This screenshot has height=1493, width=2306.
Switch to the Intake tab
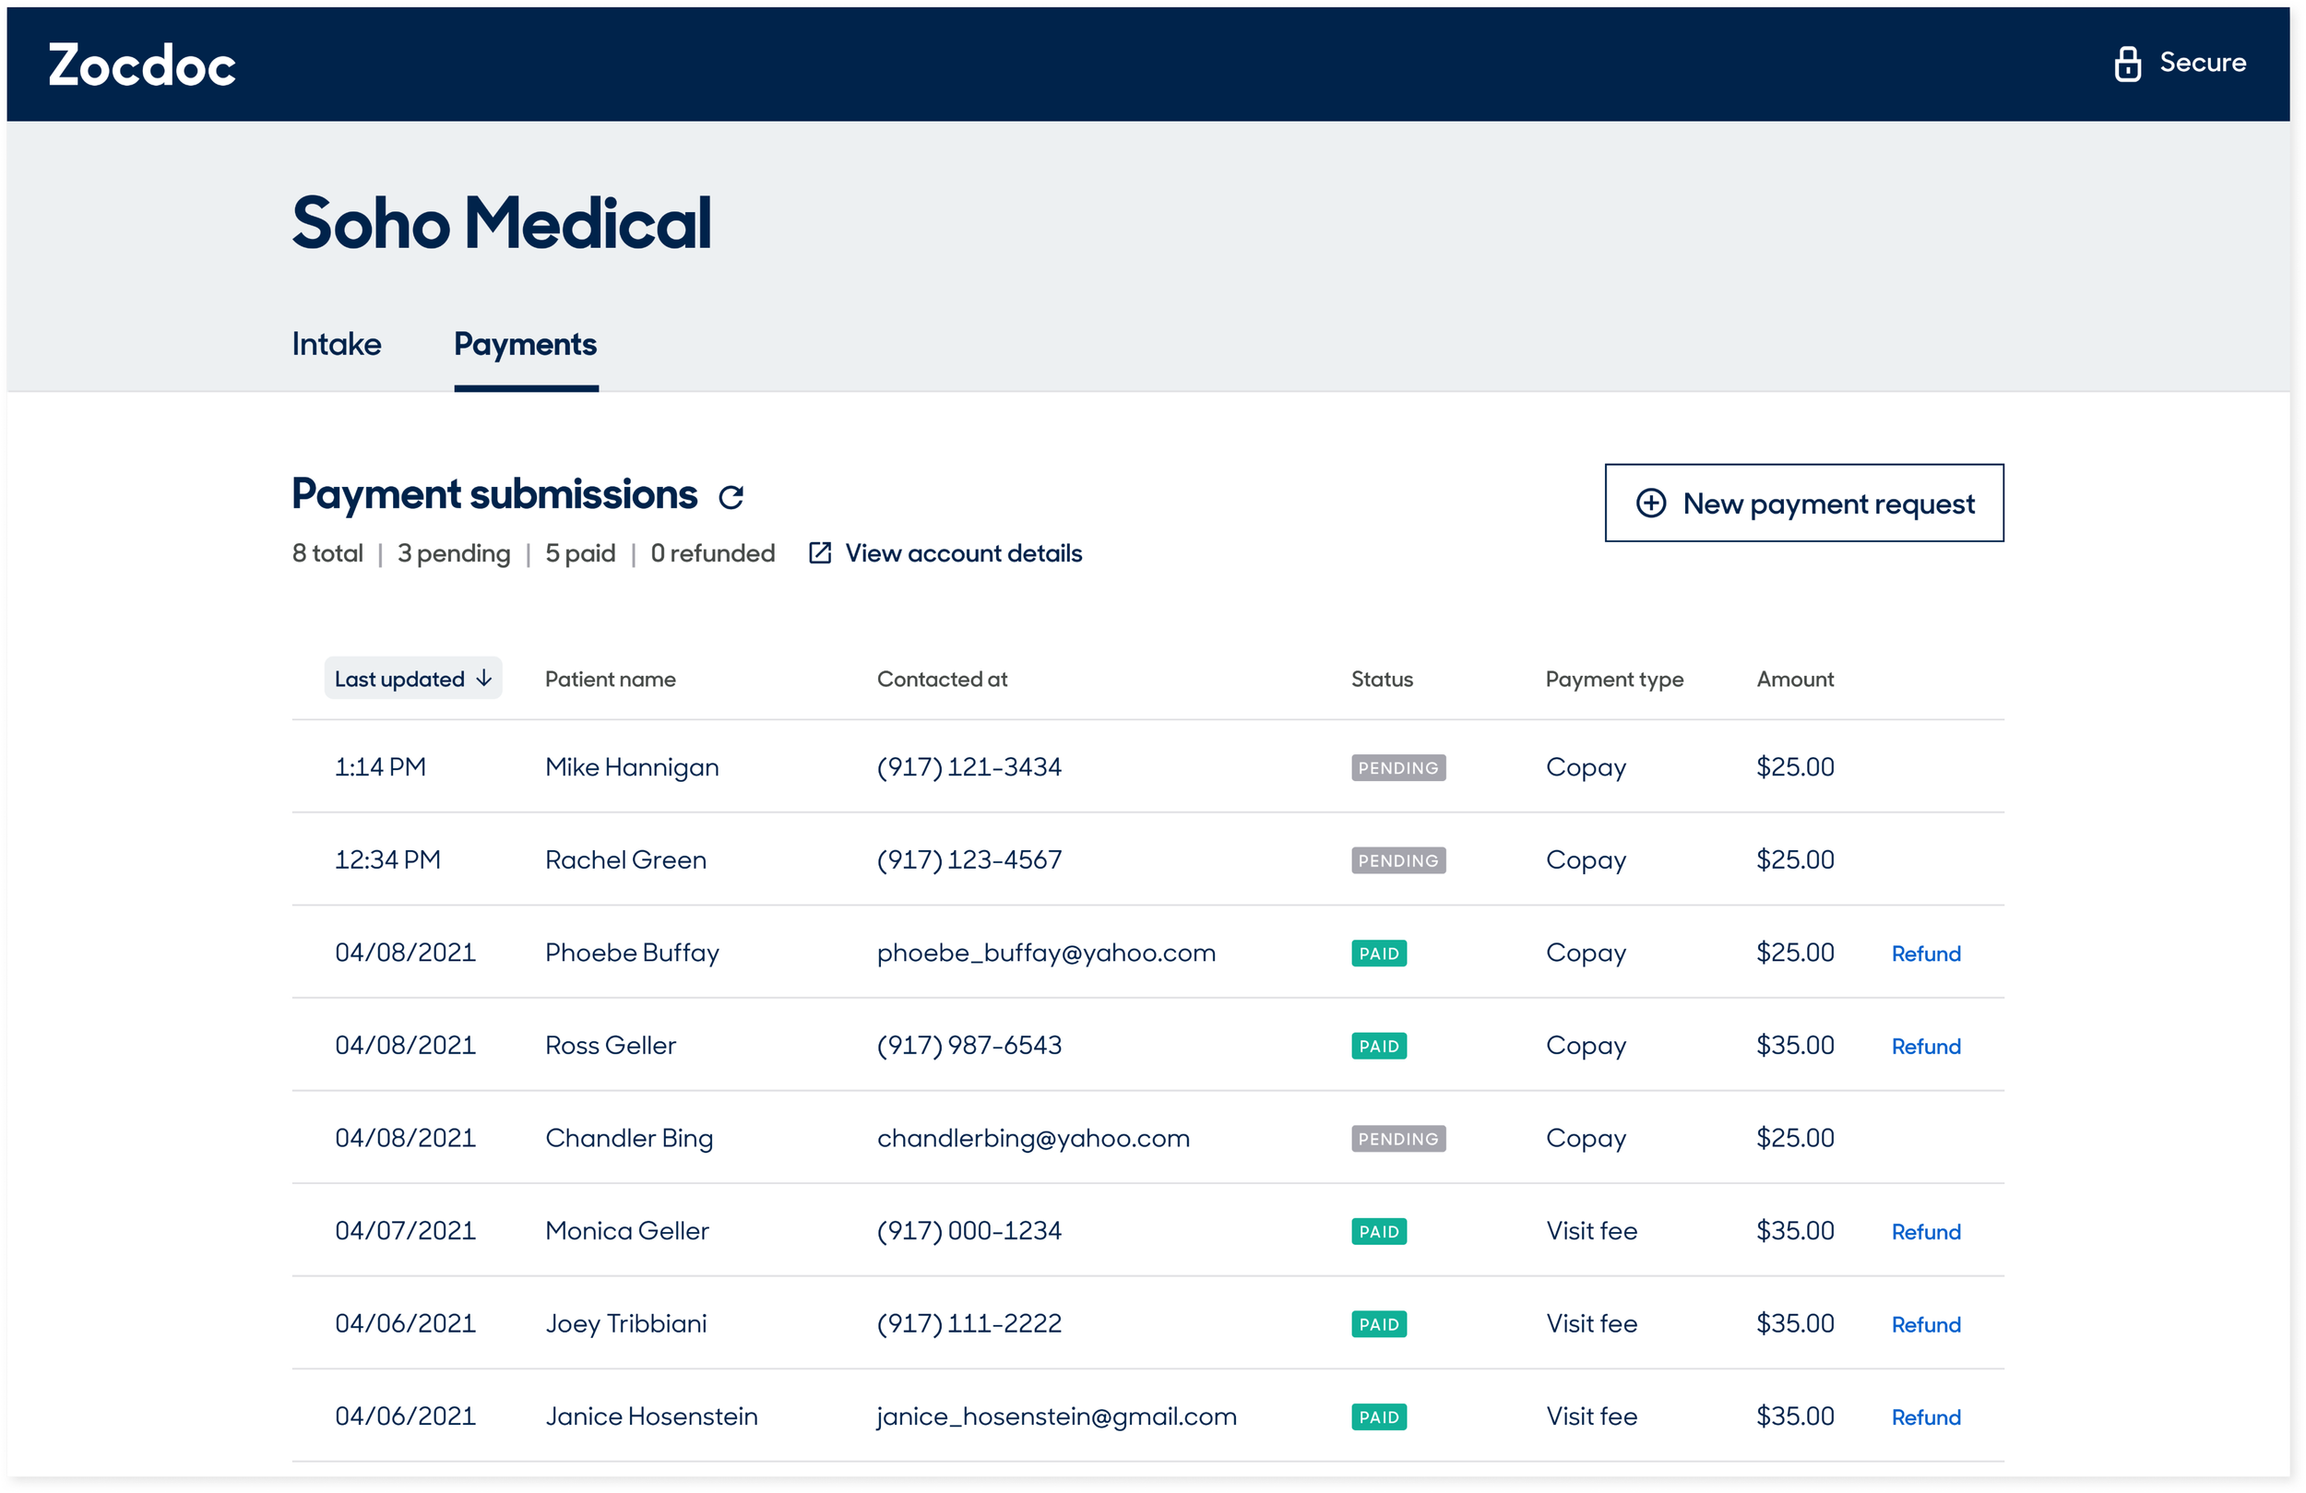pos(336,344)
